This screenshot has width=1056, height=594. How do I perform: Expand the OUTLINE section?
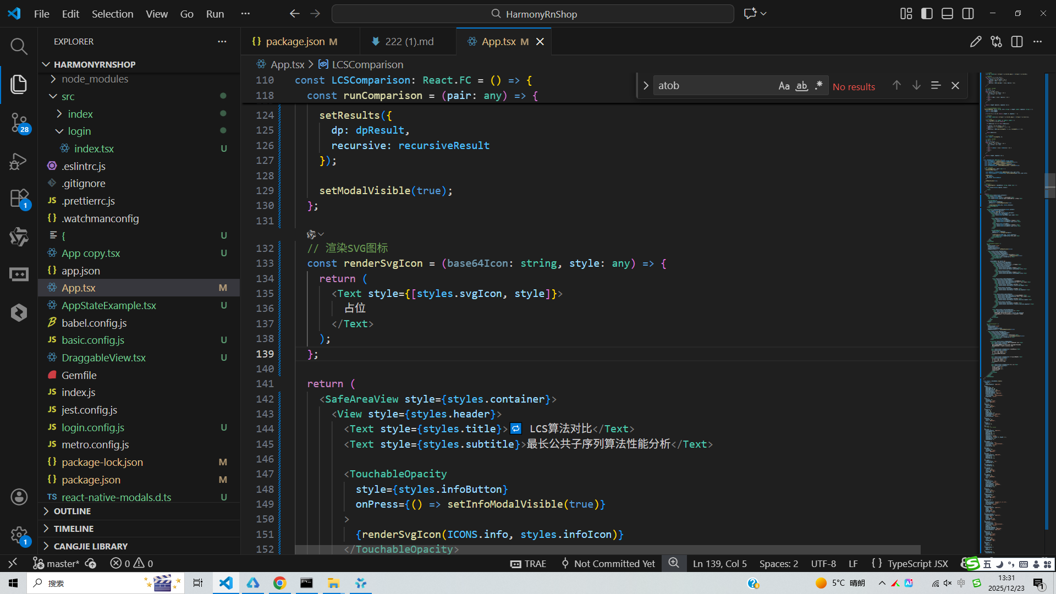tap(72, 511)
